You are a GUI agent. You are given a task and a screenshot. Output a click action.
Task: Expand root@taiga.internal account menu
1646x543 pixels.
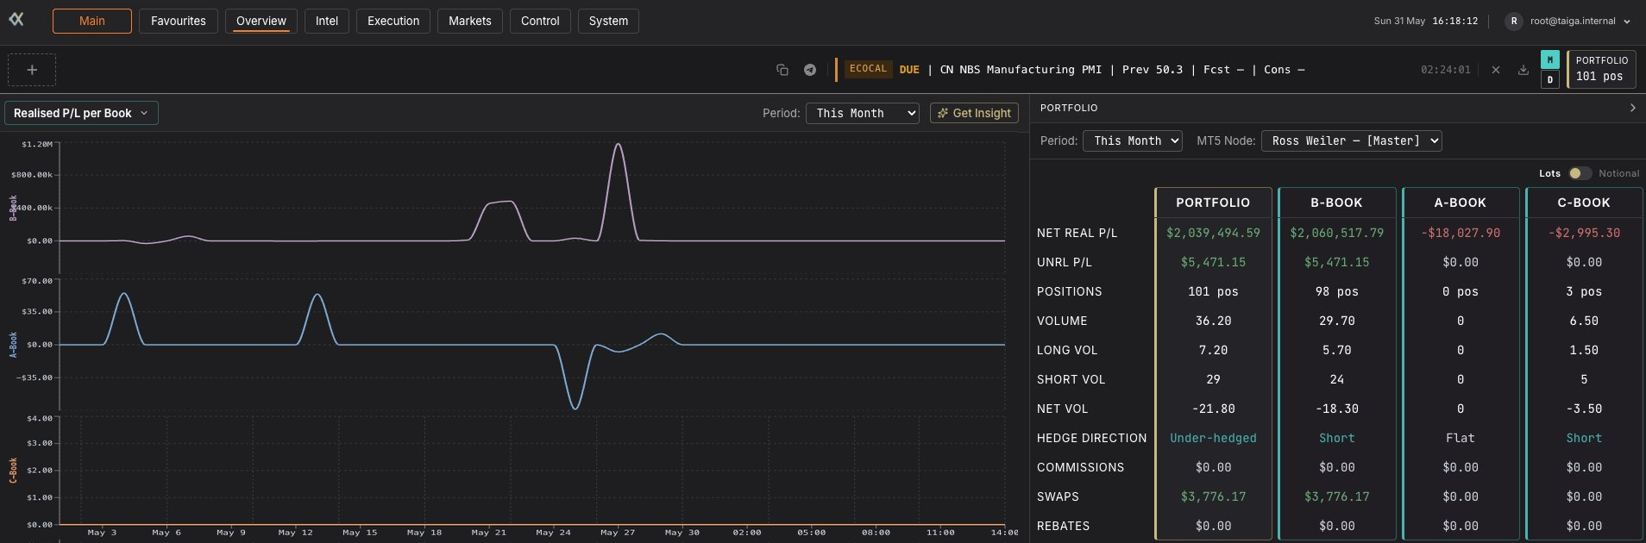click(x=1580, y=21)
